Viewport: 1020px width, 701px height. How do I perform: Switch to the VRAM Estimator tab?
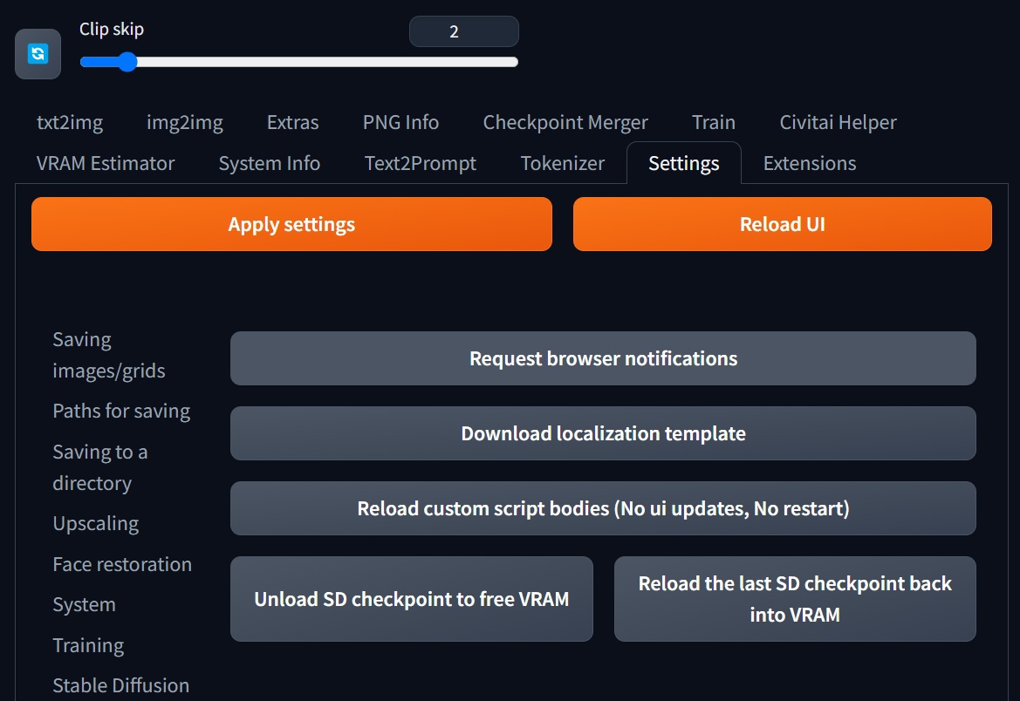point(106,163)
